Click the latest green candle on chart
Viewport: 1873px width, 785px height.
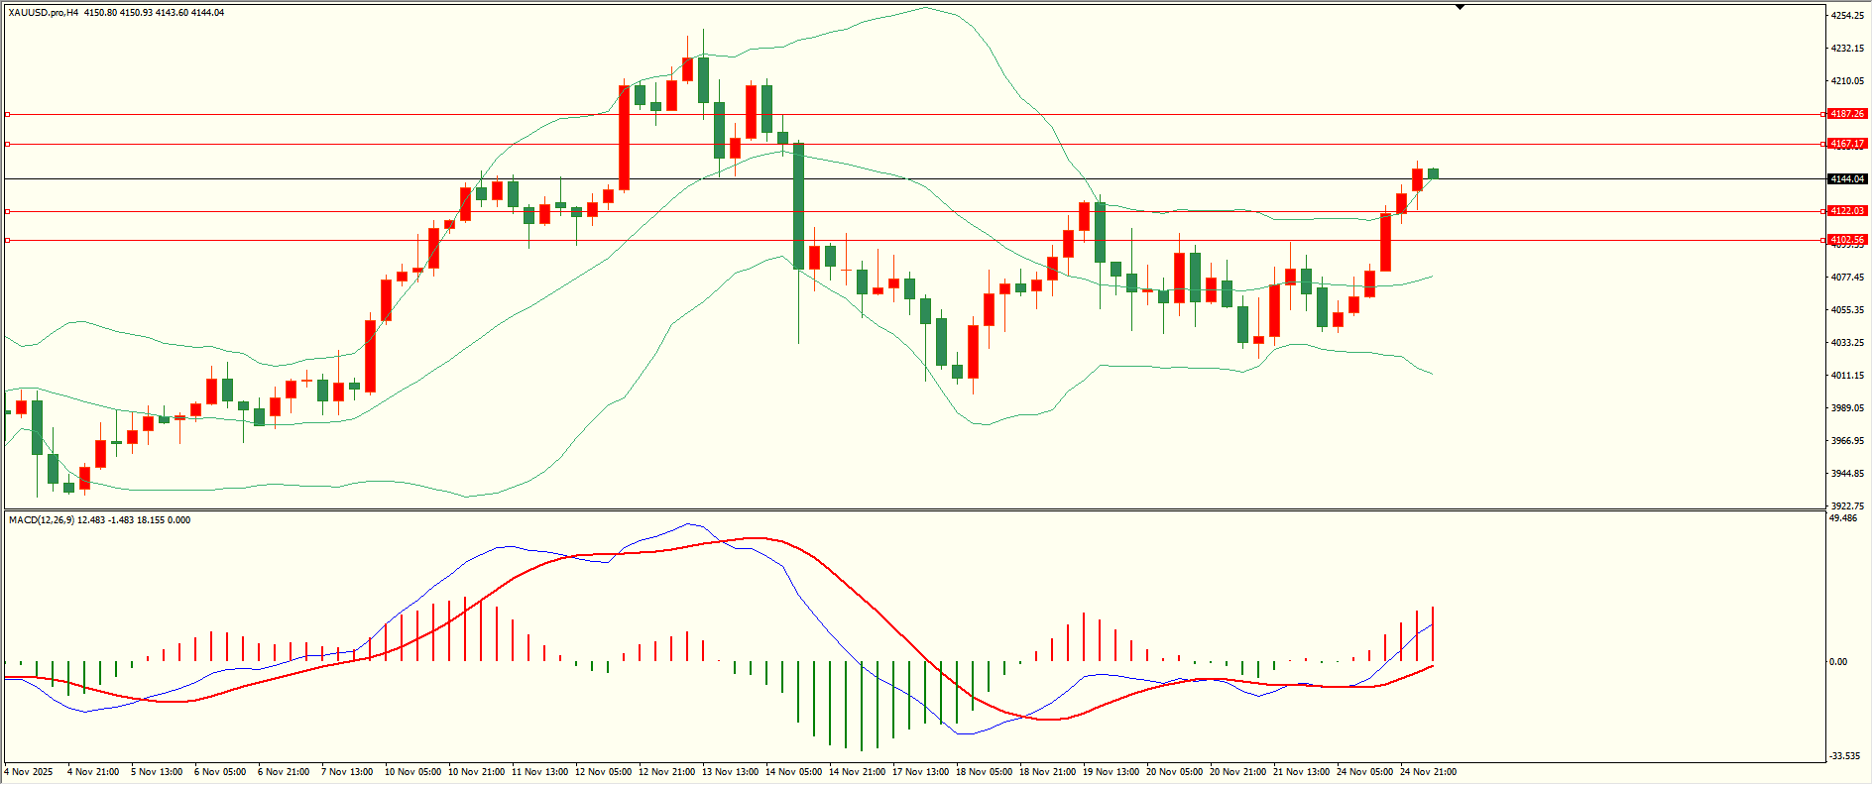1433,173
